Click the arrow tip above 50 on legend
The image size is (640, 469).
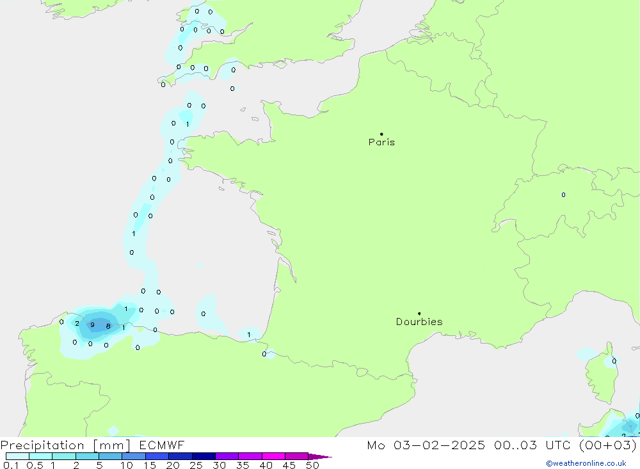pos(321,457)
